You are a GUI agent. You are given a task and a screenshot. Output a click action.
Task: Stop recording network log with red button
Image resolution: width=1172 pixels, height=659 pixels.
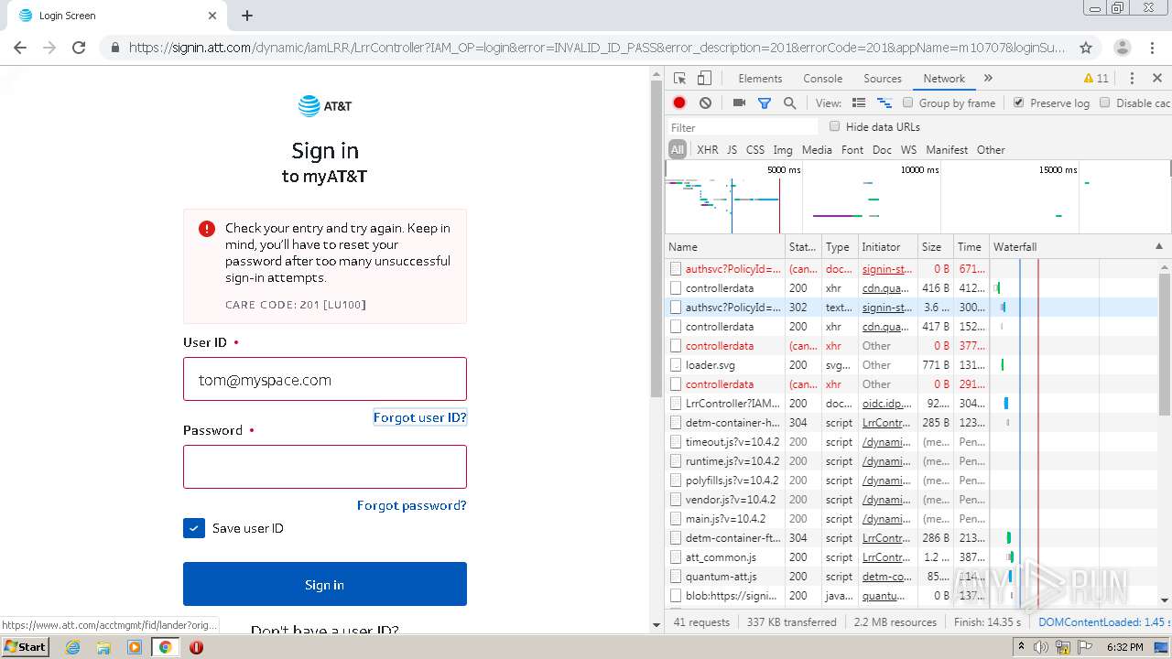[679, 103]
